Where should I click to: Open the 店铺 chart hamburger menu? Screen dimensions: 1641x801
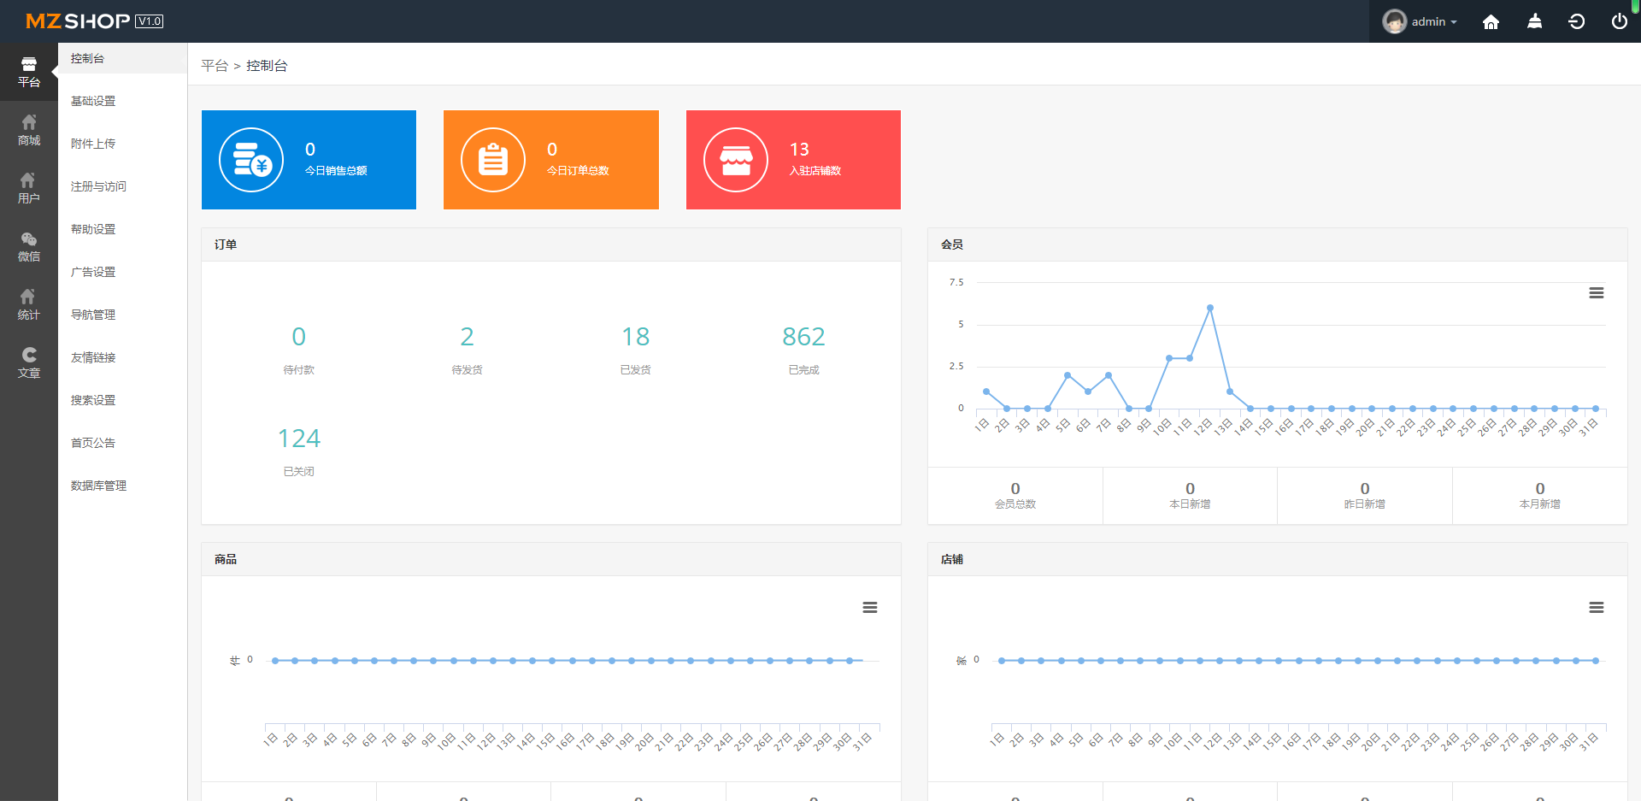click(1596, 608)
